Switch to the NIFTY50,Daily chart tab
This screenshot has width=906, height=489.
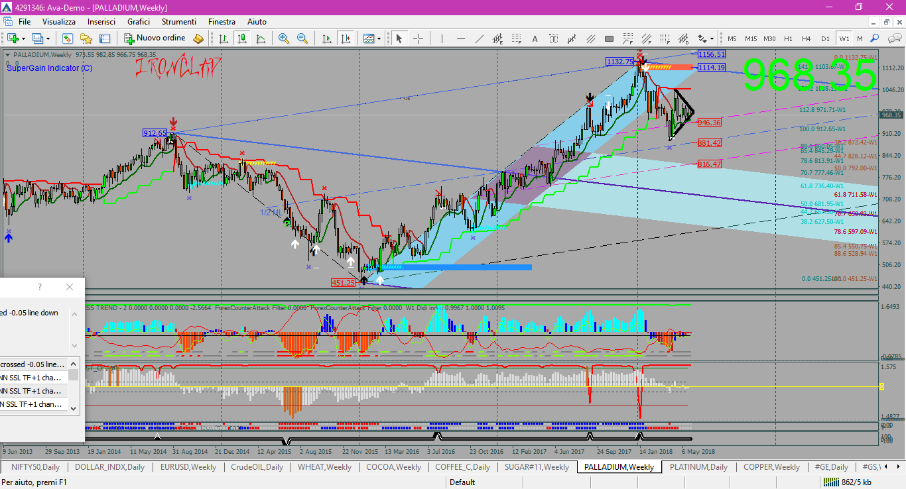coord(35,466)
